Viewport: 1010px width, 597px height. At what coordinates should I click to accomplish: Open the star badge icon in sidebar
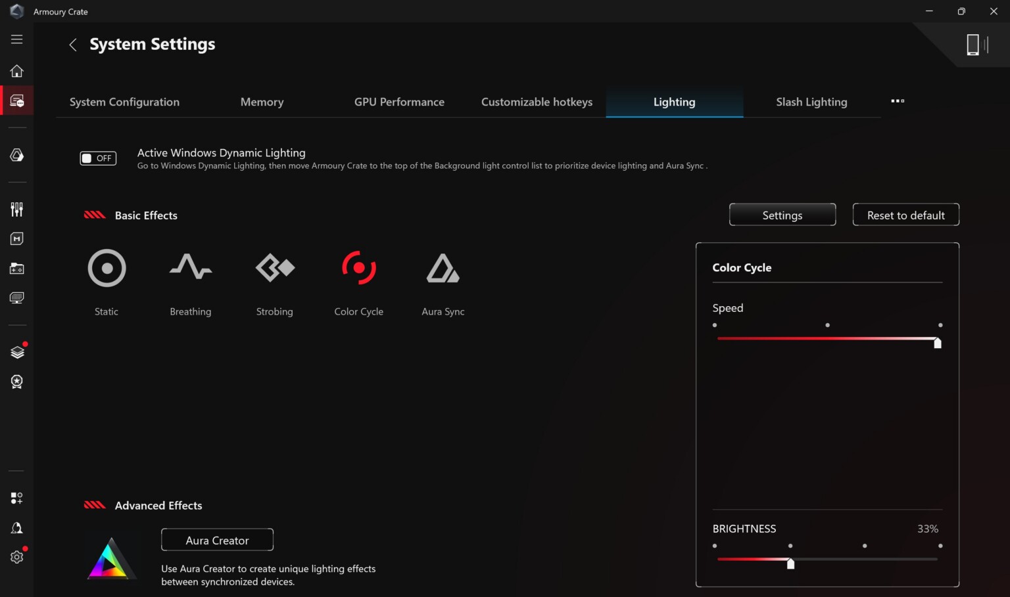coord(17,382)
